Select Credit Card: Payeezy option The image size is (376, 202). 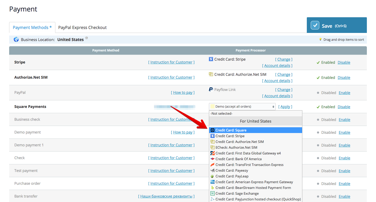click(256, 170)
